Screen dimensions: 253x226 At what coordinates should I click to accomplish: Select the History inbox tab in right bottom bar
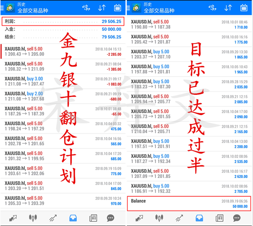199,218
